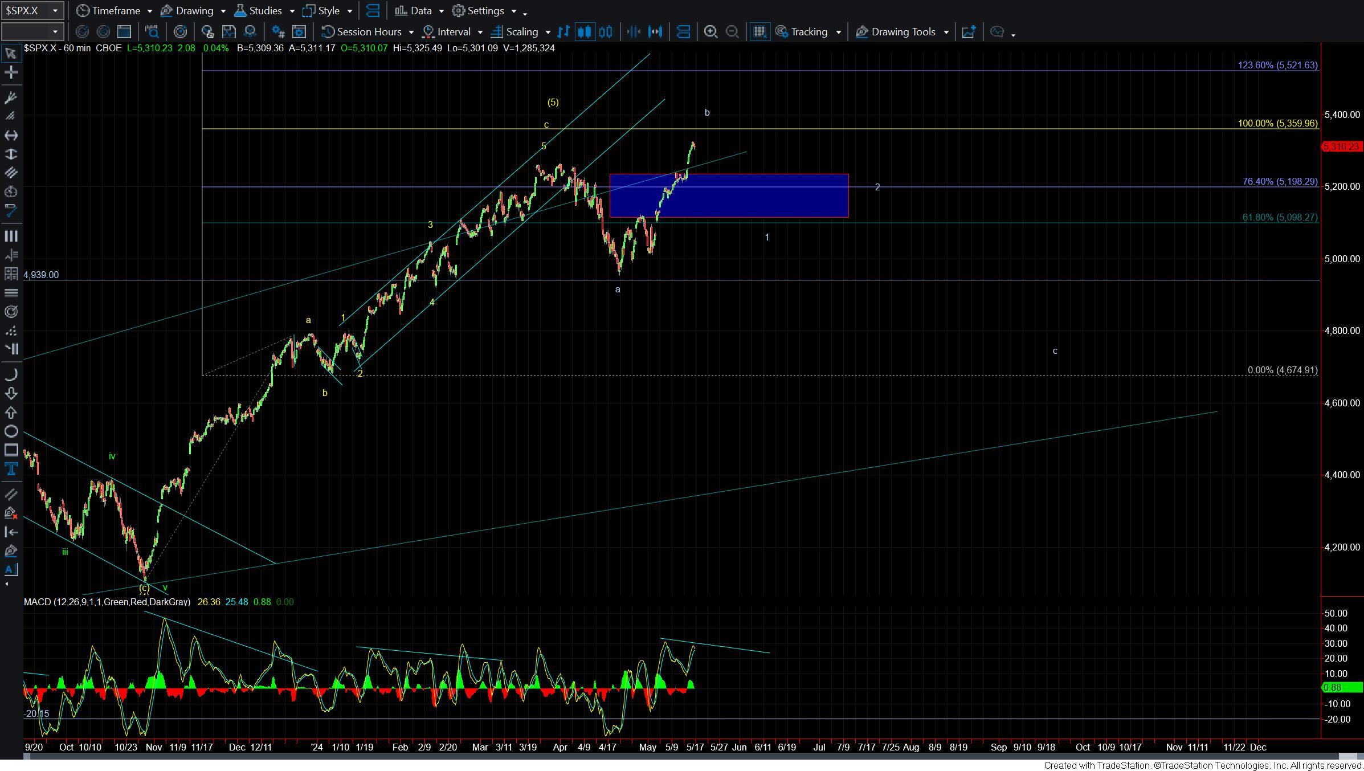Image resolution: width=1364 pixels, height=771 pixels.
Task: Expand the Interval dropdown arrow
Action: pos(480,32)
